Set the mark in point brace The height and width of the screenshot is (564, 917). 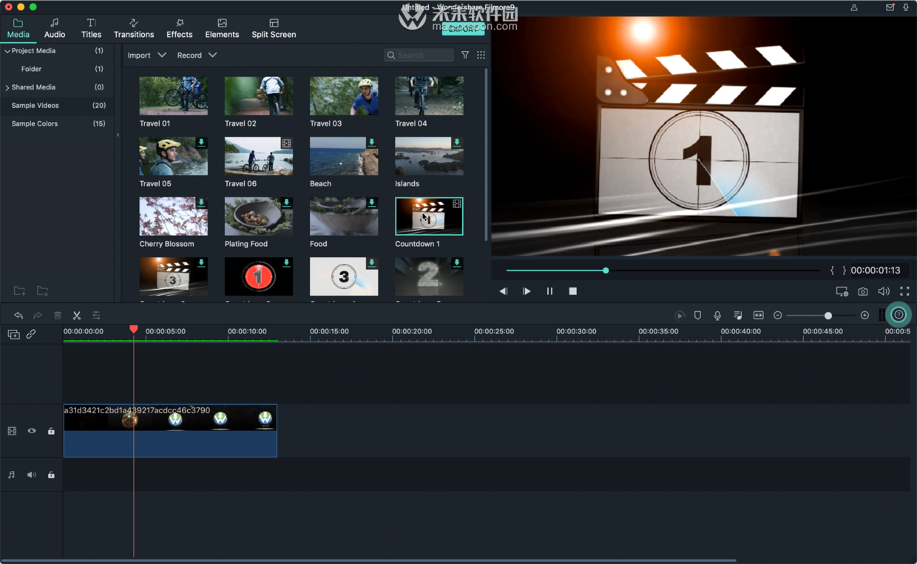pos(832,271)
